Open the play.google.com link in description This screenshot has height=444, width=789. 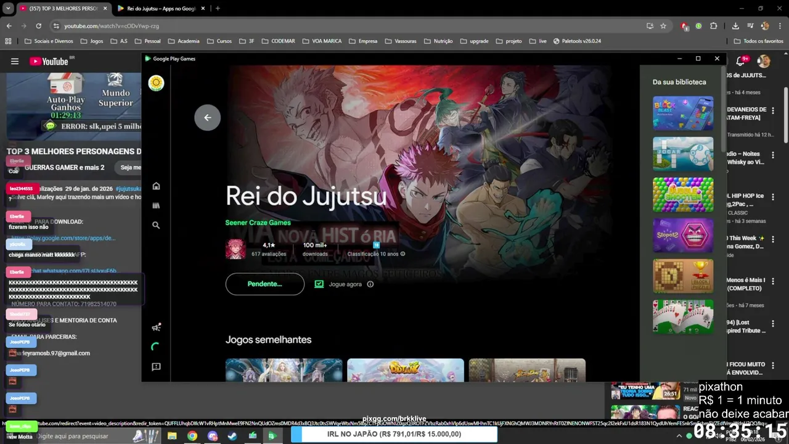point(63,238)
